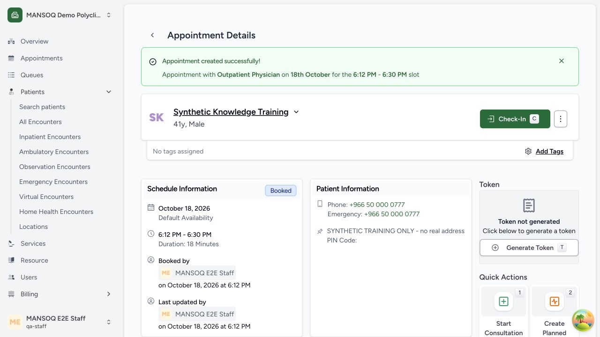
Task: Click the Billing icon in sidebar
Action: (x=11, y=294)
